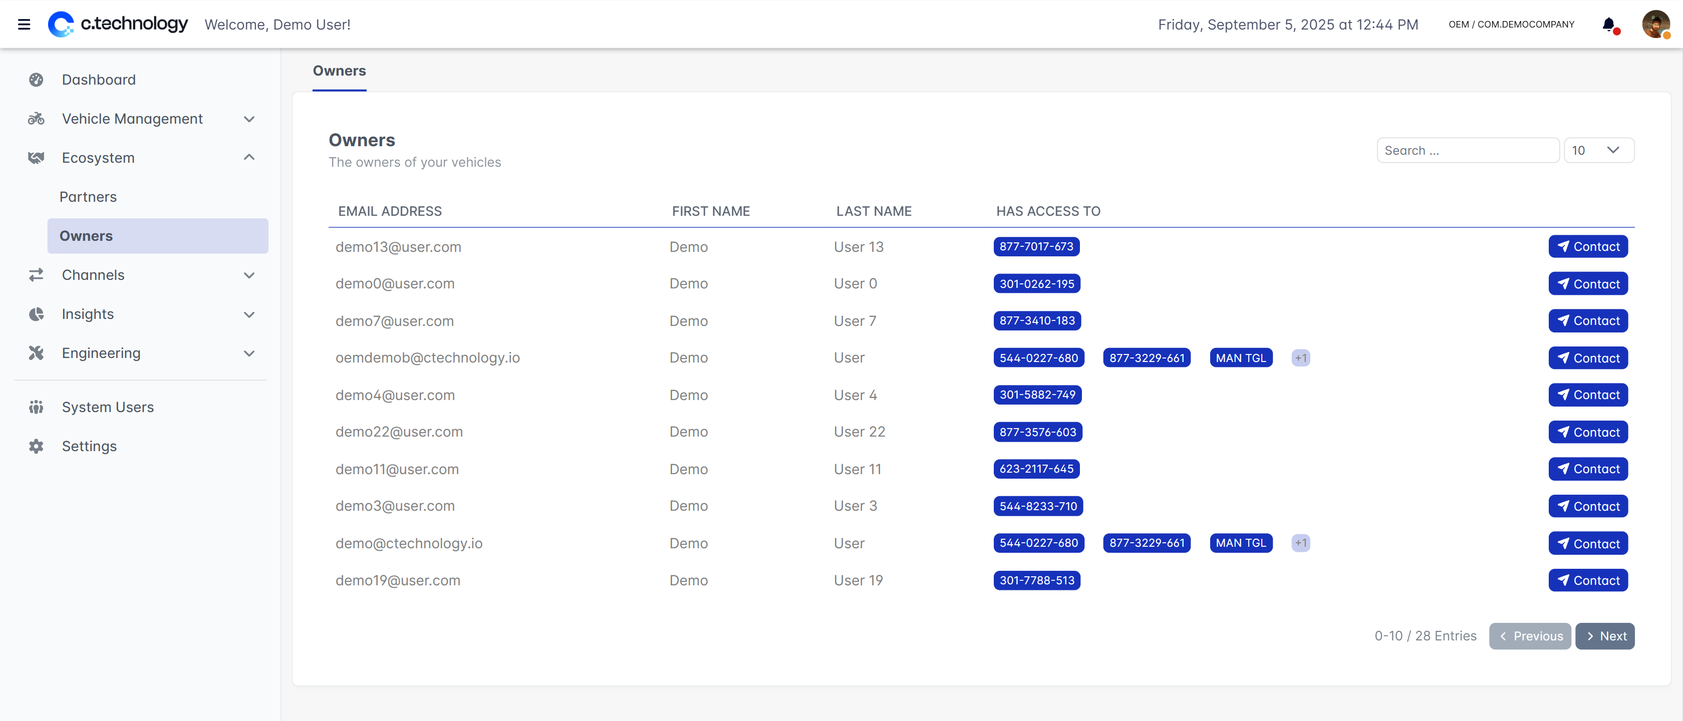Click the +1 badge for oemdemob@ctechnology.io
Image resolution: width=1683 pixels, height=721 pixels.
[x=1300, y=358]
